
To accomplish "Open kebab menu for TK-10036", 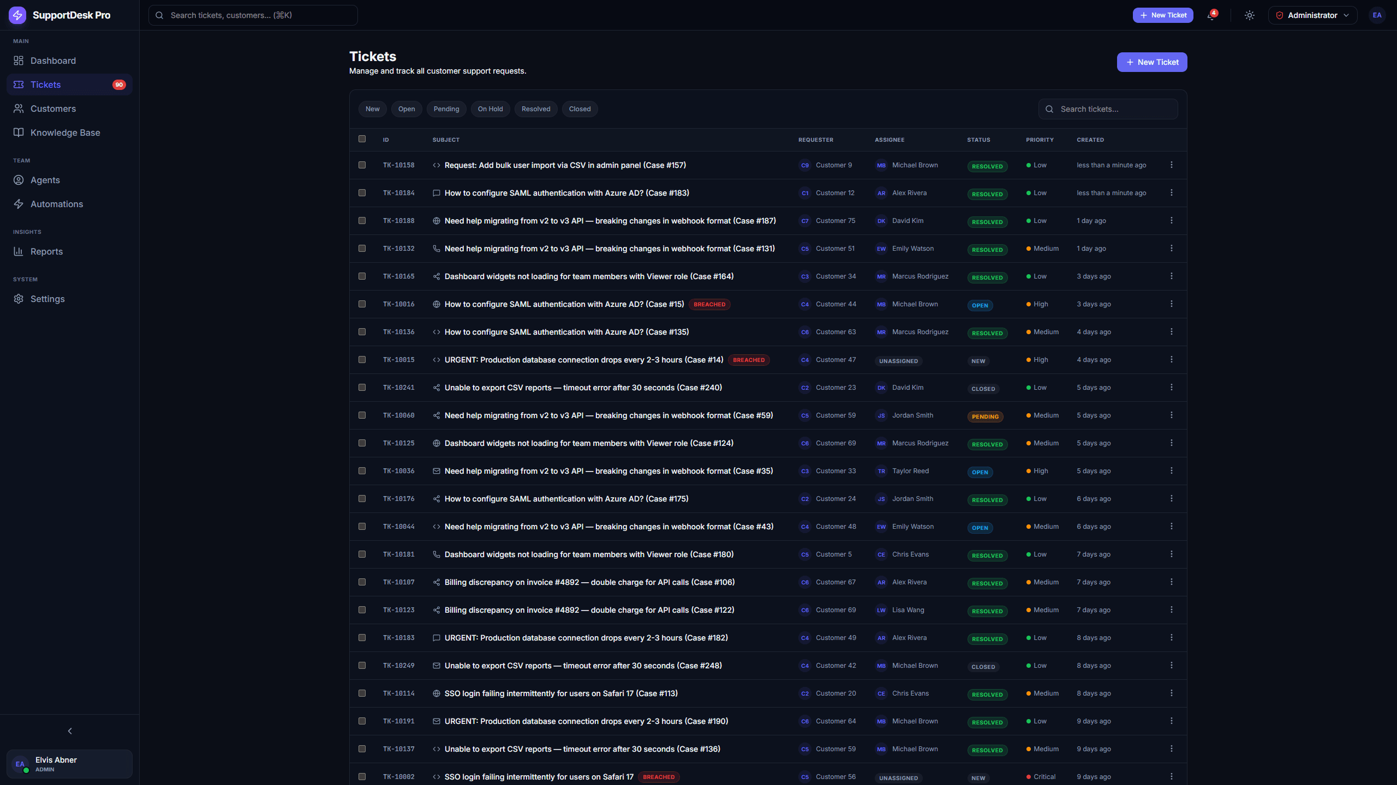I will coord(1171,471).
